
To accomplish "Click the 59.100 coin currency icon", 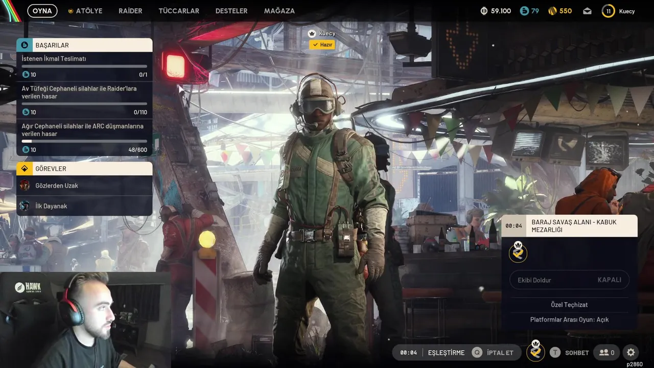I will 484,11.
